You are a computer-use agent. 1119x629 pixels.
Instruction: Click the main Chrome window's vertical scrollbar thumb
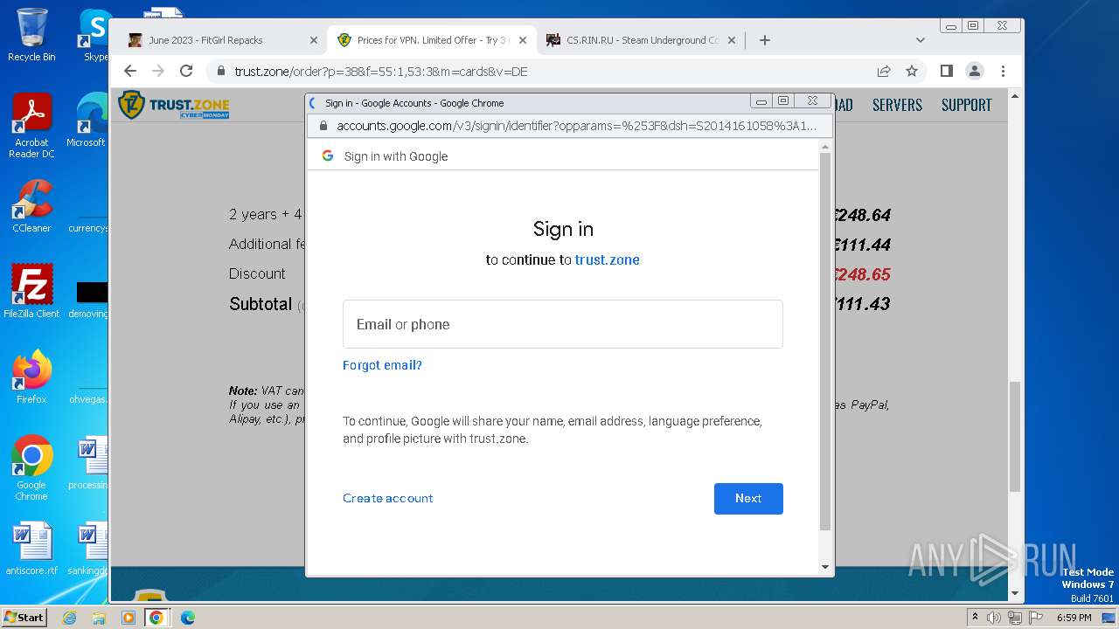(1015, 436)
